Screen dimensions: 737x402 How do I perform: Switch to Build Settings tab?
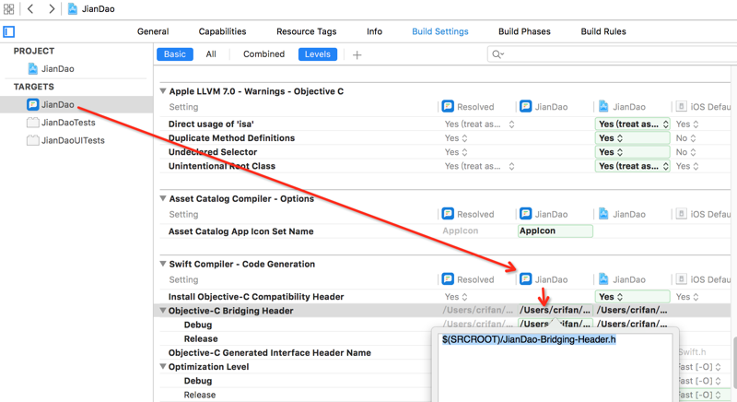coord(440,31)
